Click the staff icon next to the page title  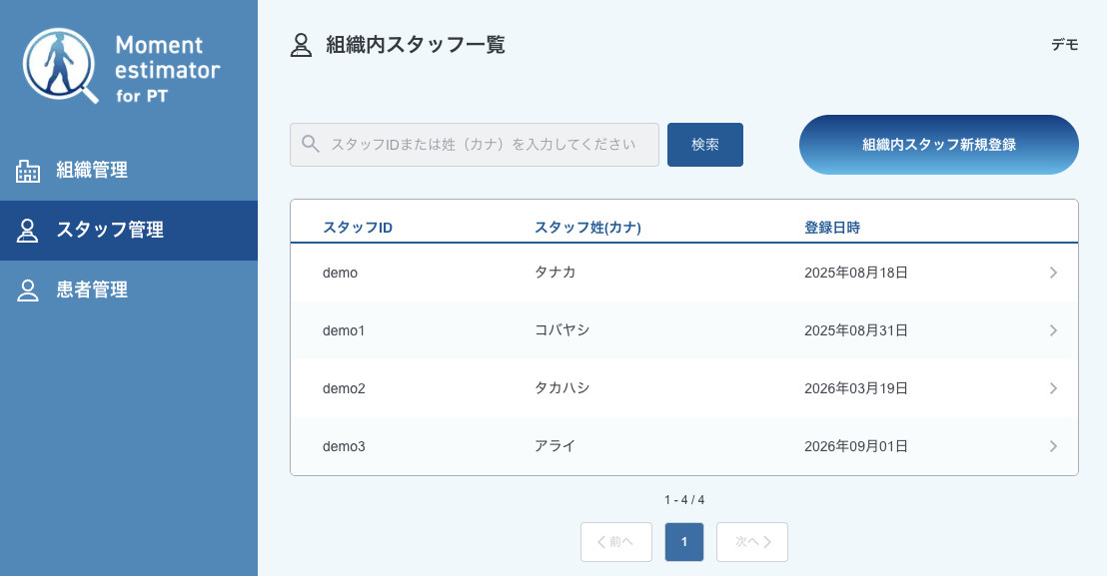pos(302,45)
